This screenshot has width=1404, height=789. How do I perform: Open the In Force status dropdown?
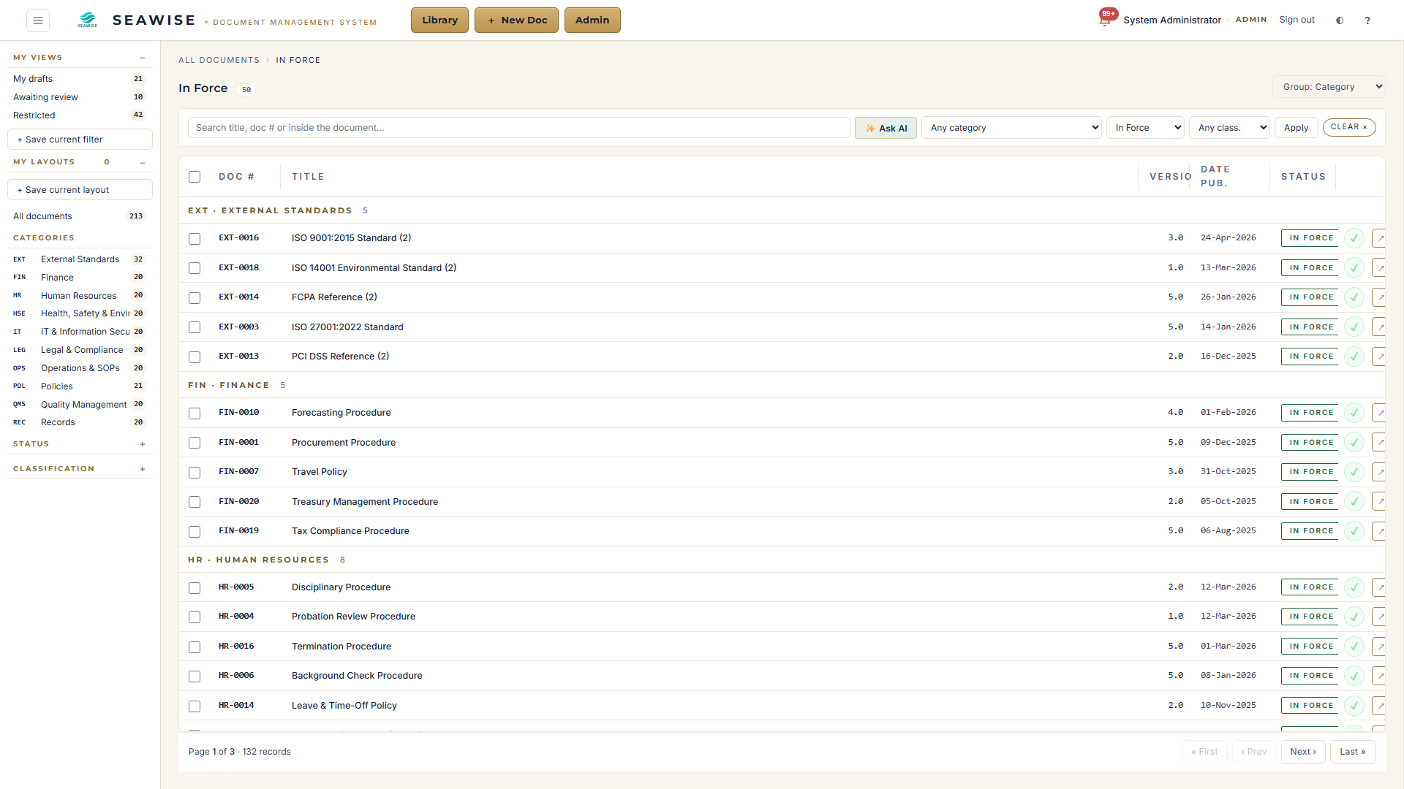coord(1145,128)
